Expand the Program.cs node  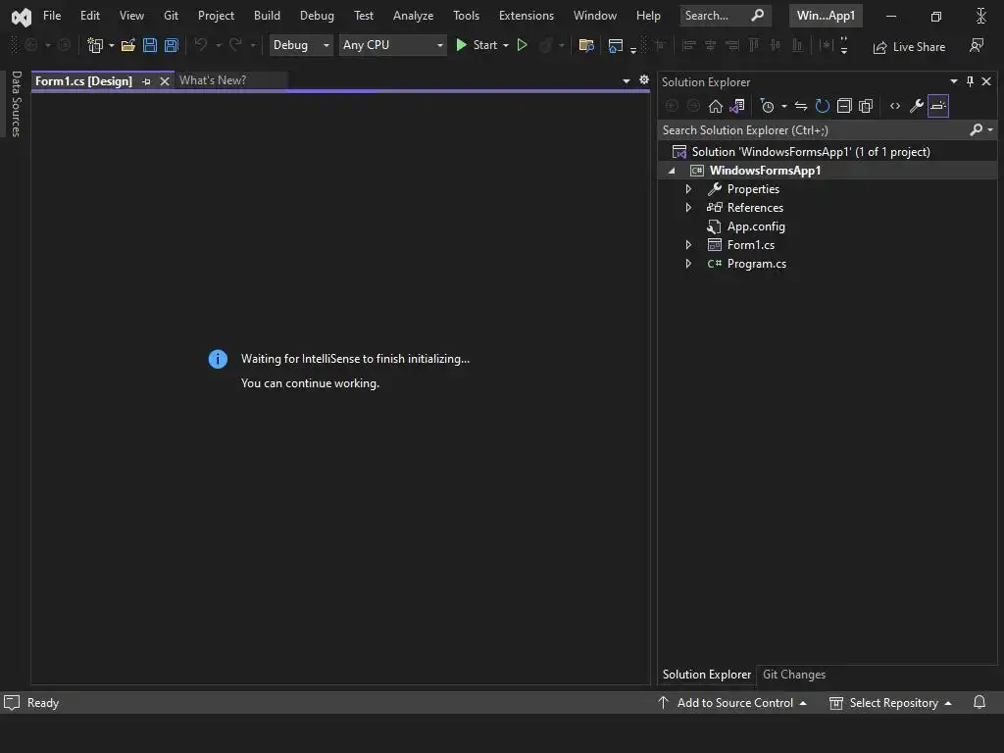(688, 263)
